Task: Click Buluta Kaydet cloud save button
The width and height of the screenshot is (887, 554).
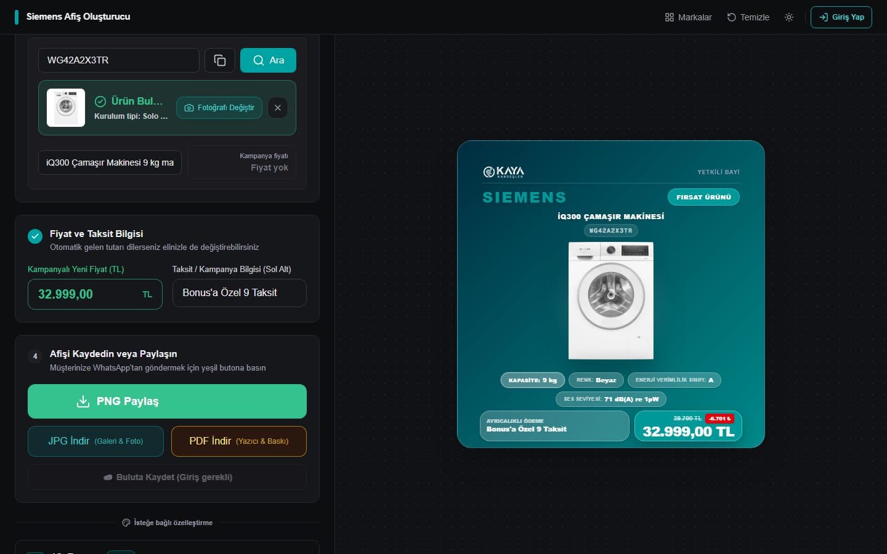Action: (167, 477)
